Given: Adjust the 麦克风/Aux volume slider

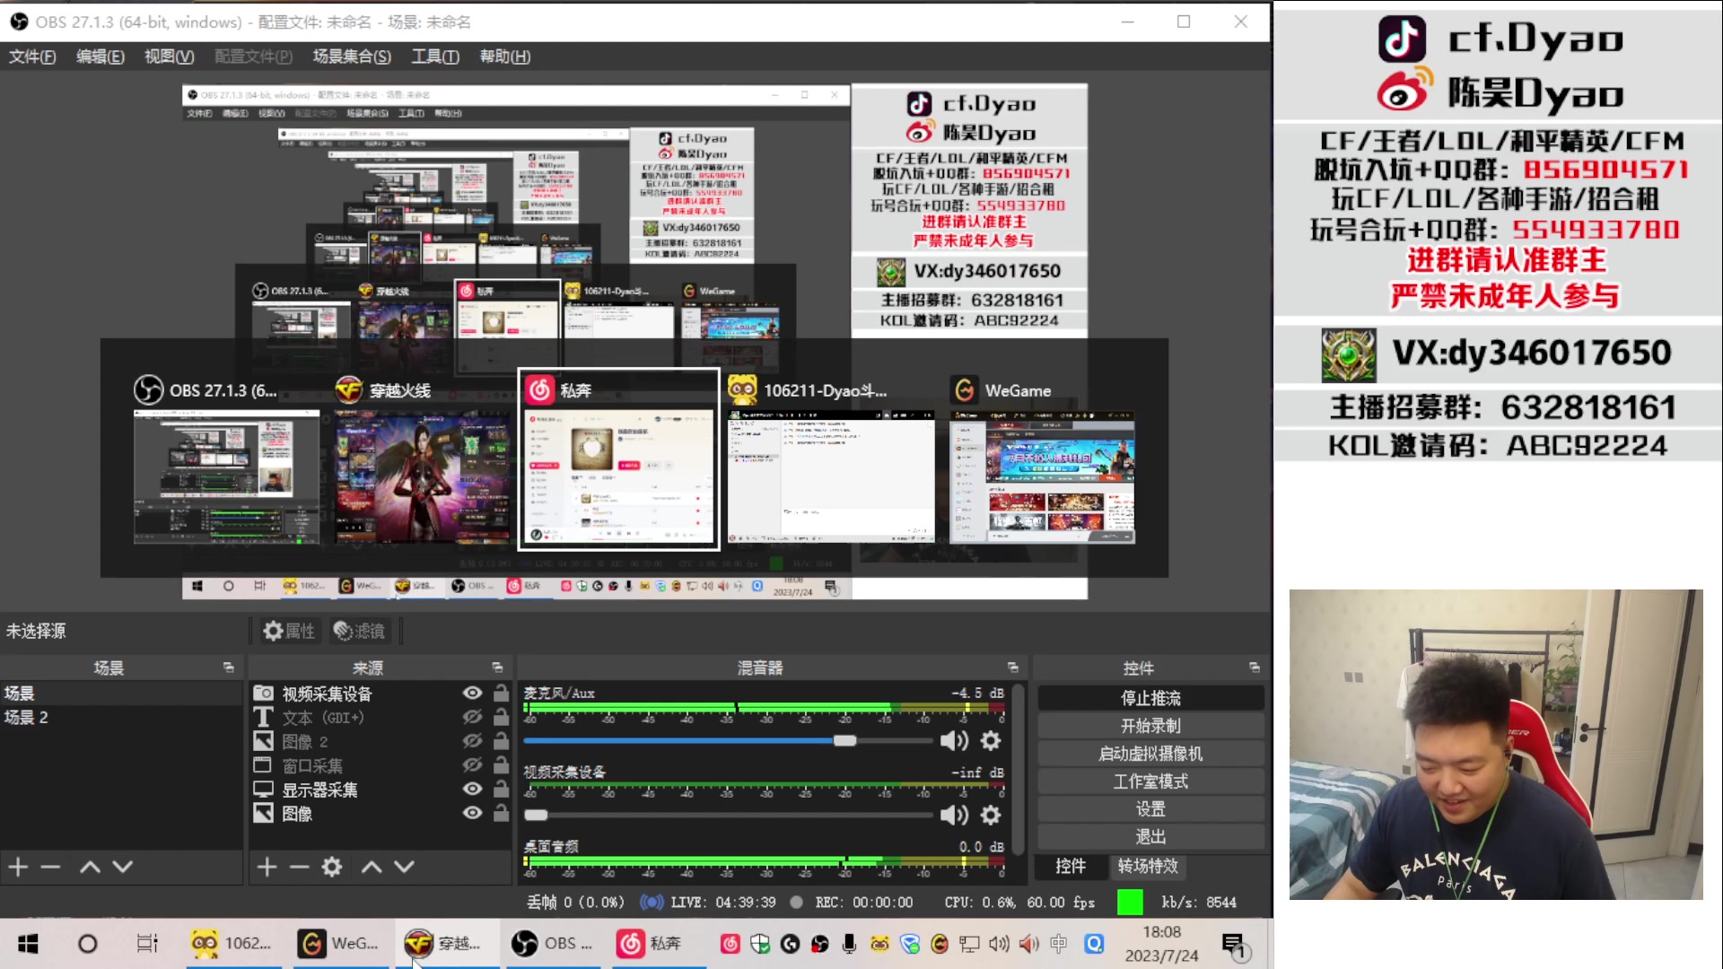Looking at the screenshot, I should [729, 741].
